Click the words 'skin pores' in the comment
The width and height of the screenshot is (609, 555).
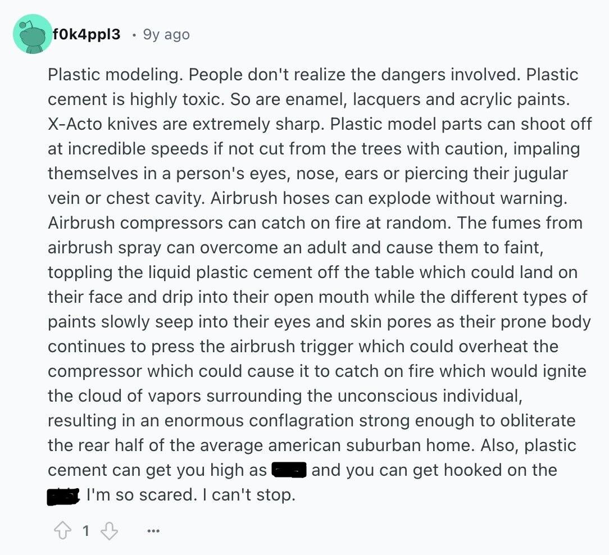390,322
